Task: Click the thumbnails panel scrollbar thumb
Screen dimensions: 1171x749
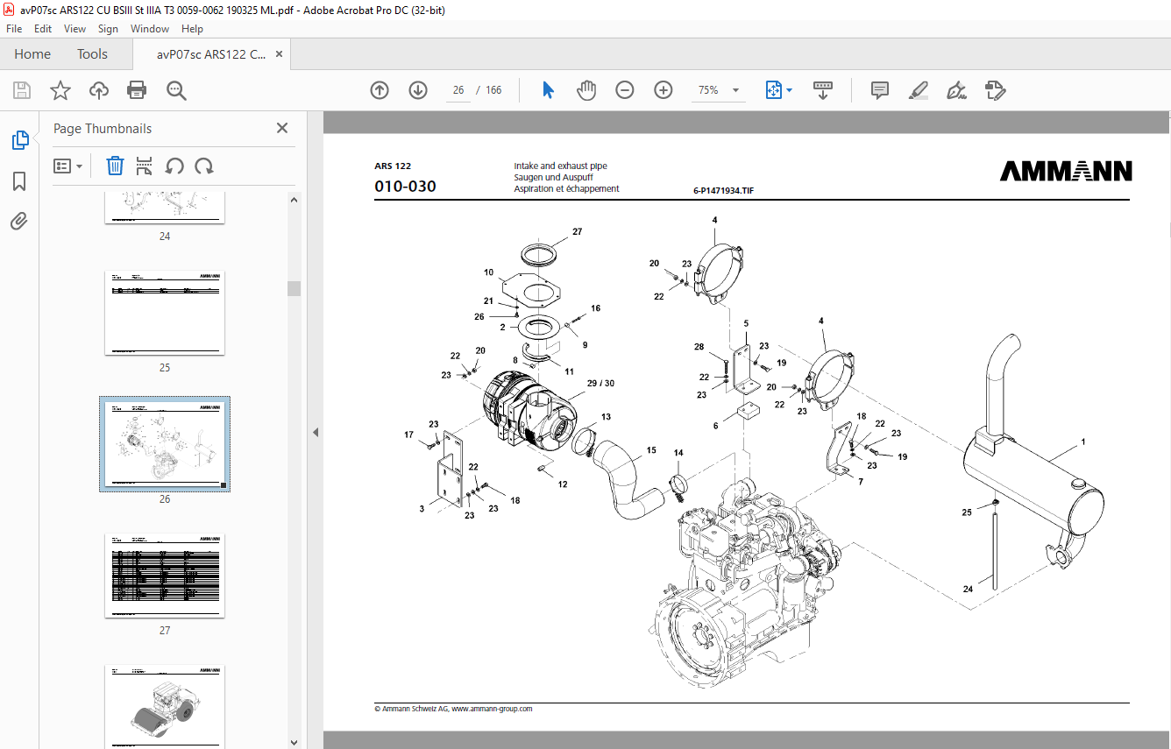Action: (294, 289)
